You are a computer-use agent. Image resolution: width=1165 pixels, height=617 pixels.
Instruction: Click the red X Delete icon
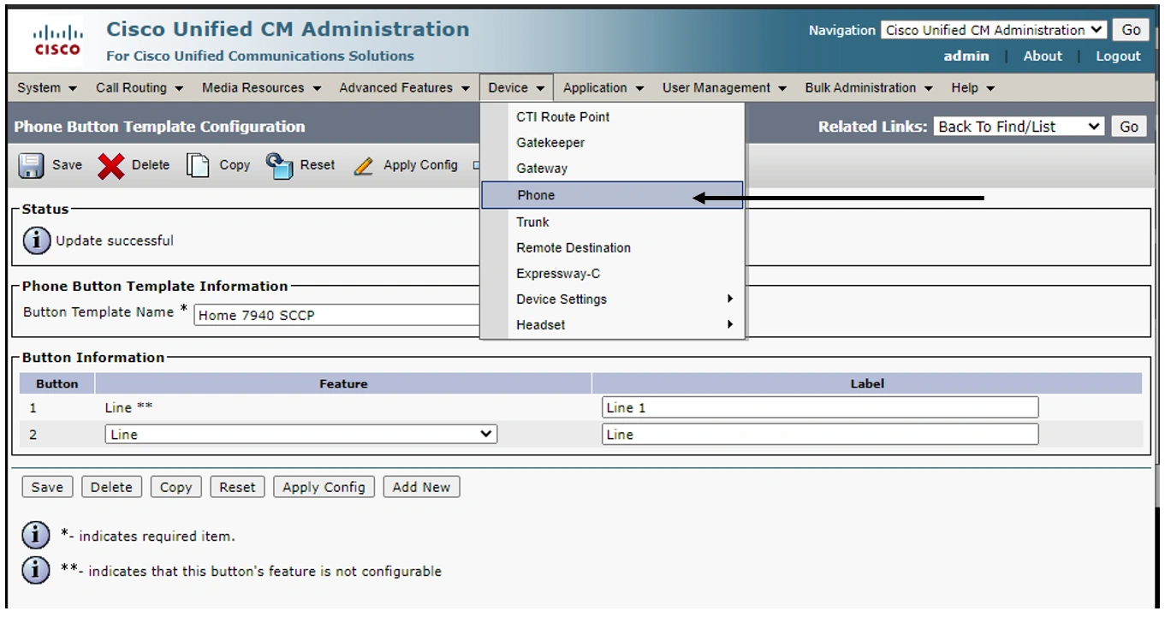(111, 165)
